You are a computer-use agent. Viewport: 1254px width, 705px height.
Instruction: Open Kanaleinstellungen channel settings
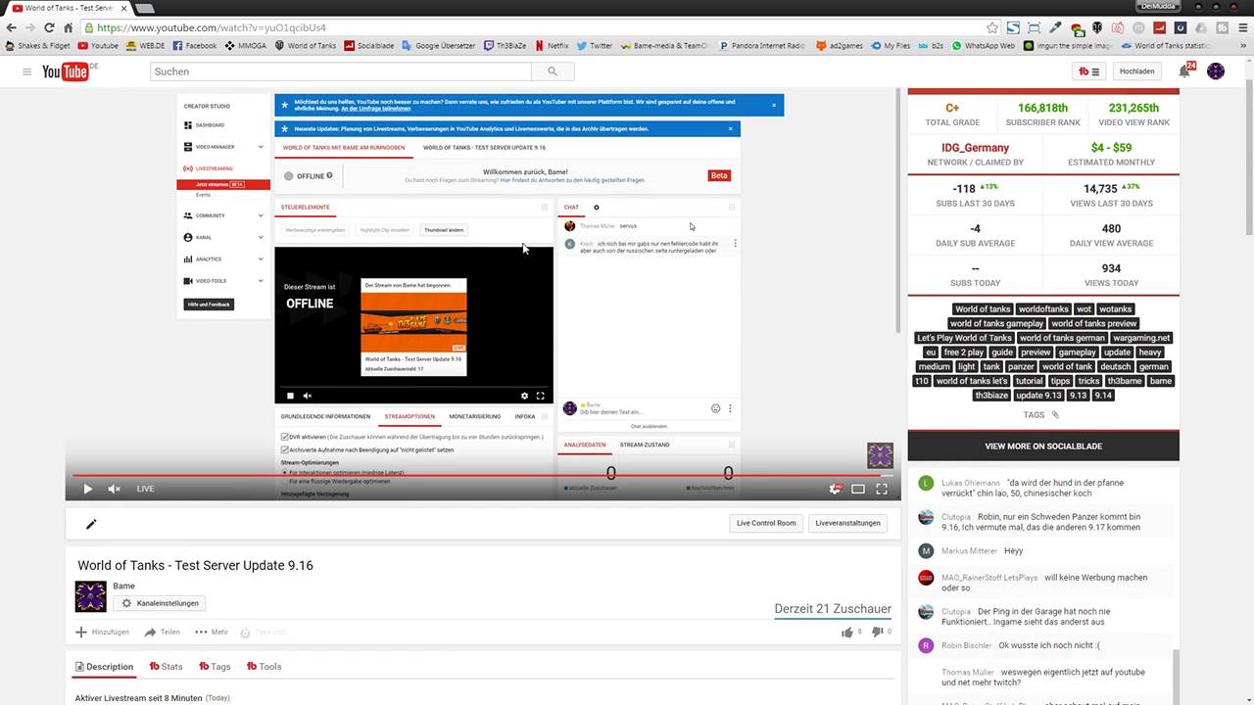click(x=159, y=603)
